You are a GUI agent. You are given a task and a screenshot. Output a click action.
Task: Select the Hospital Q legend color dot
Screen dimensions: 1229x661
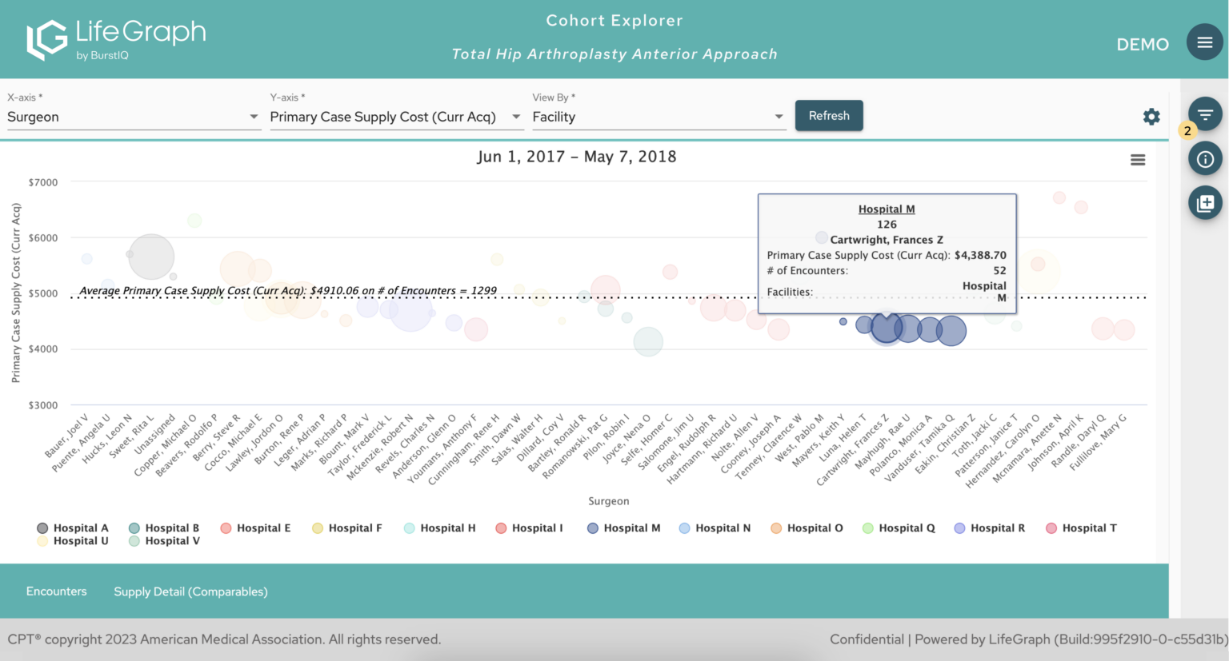[869, 528]
